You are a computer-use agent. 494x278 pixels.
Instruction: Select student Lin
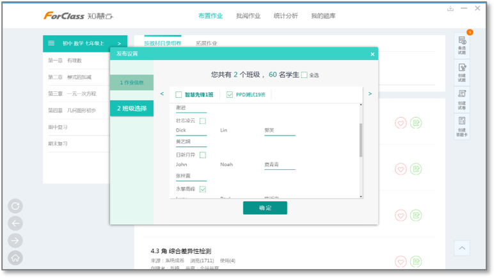pos(224,130)
